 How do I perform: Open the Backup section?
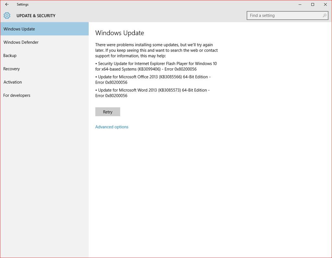coord(44,56)
